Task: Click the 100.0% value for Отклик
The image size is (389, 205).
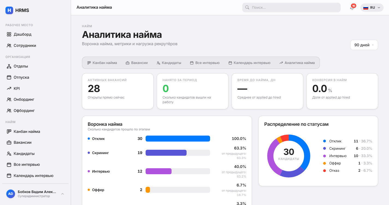Action: [239, 139]
